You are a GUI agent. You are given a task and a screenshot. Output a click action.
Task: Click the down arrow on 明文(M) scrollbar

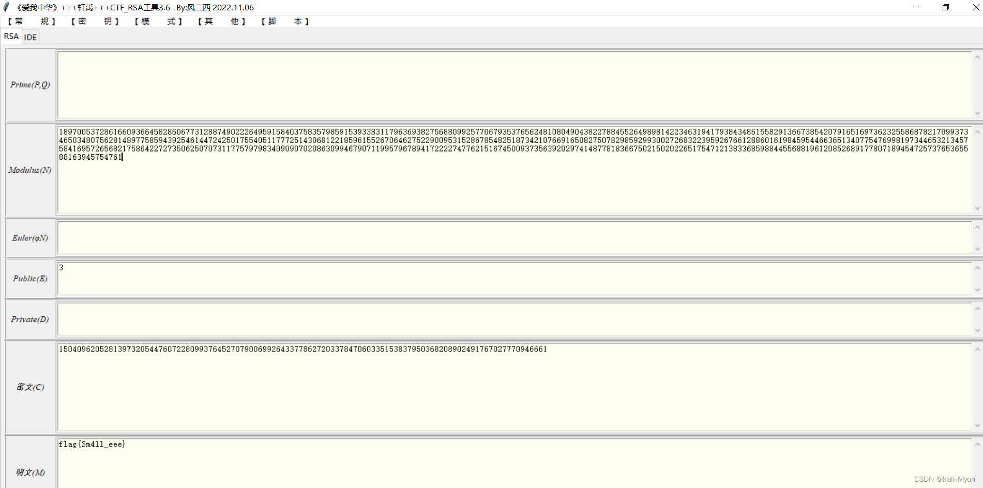coord(977,484)
